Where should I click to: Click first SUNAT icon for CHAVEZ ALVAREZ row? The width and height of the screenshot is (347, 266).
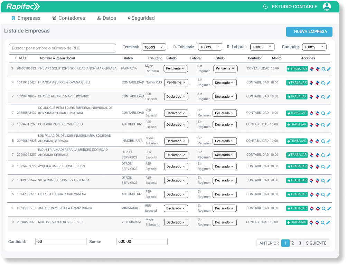point(311,97)
